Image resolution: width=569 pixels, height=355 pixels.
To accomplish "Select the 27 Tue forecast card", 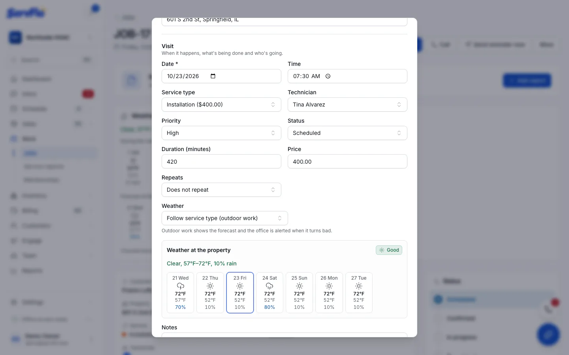I will 359,293.
